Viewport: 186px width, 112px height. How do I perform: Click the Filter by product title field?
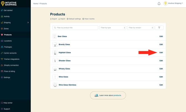pyautogui.click(x=75, y=28)
